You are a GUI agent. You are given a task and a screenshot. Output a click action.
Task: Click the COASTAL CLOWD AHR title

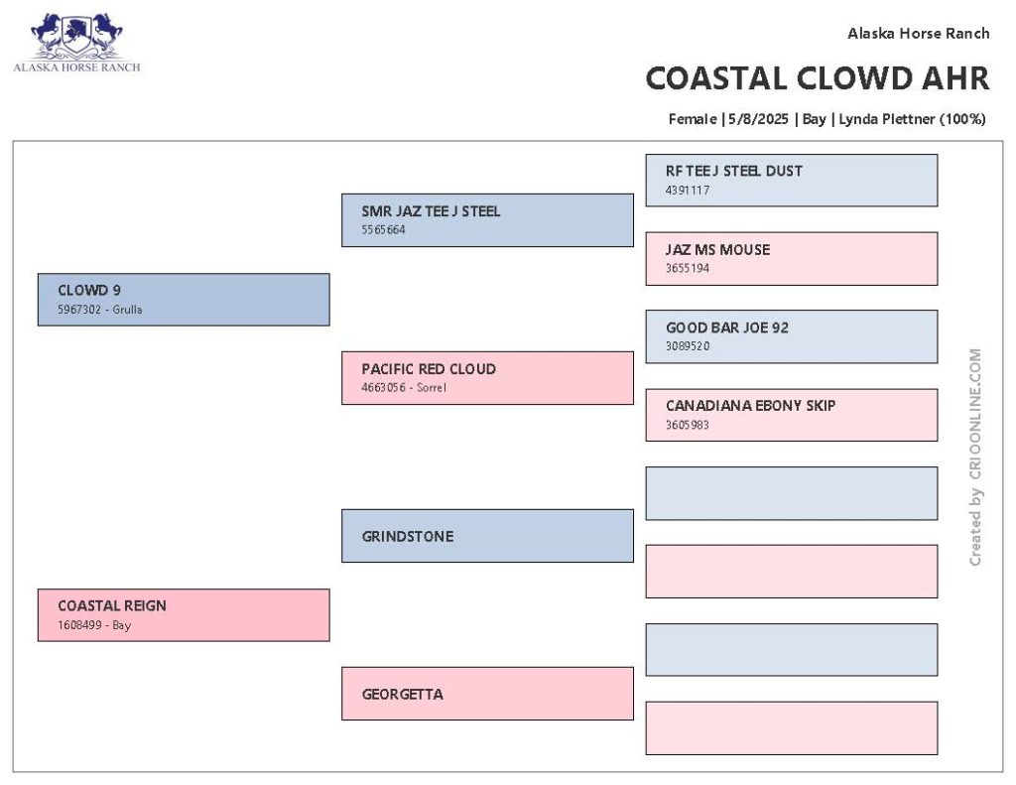point(818,78)
